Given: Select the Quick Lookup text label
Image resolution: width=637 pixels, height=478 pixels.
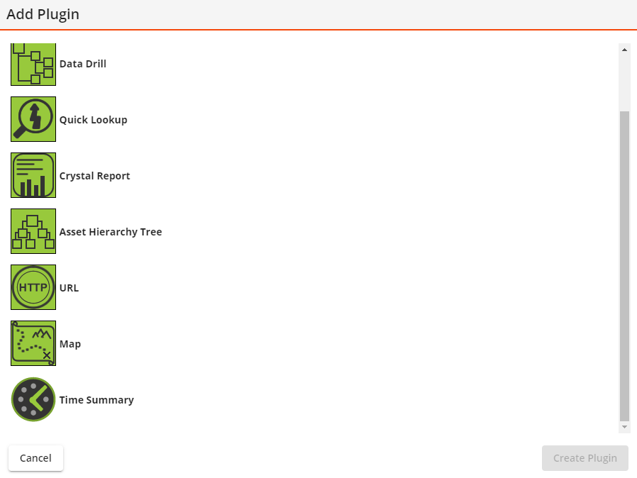Looking at the screenshot, I should (x=94, y=120).
